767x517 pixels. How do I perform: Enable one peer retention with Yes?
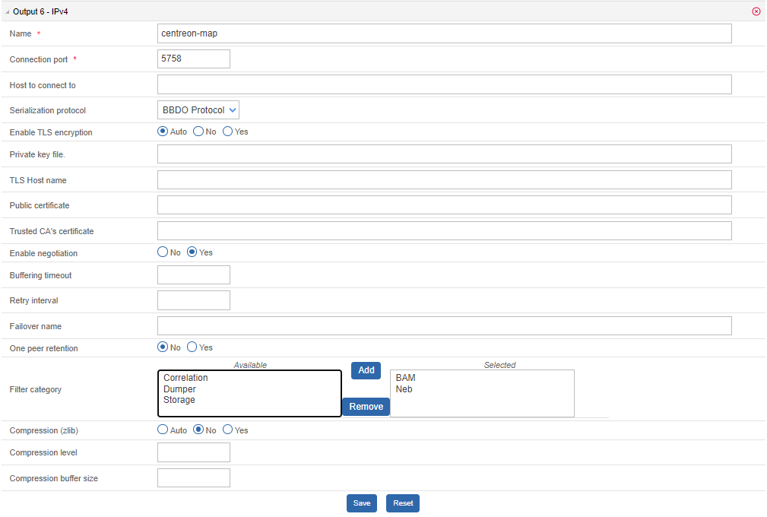(192, 347)
